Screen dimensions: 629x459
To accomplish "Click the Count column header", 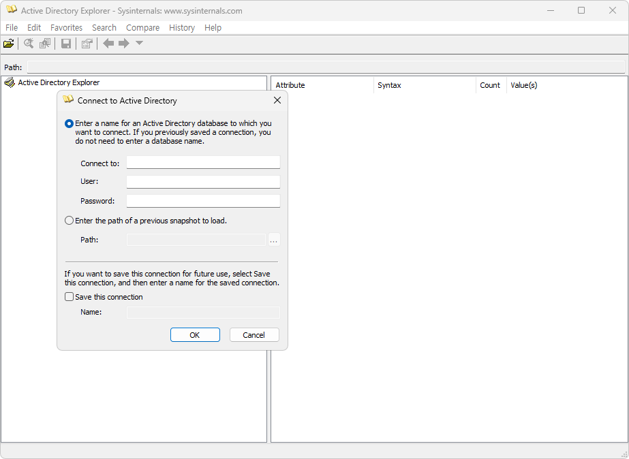I will pos(491,85).
